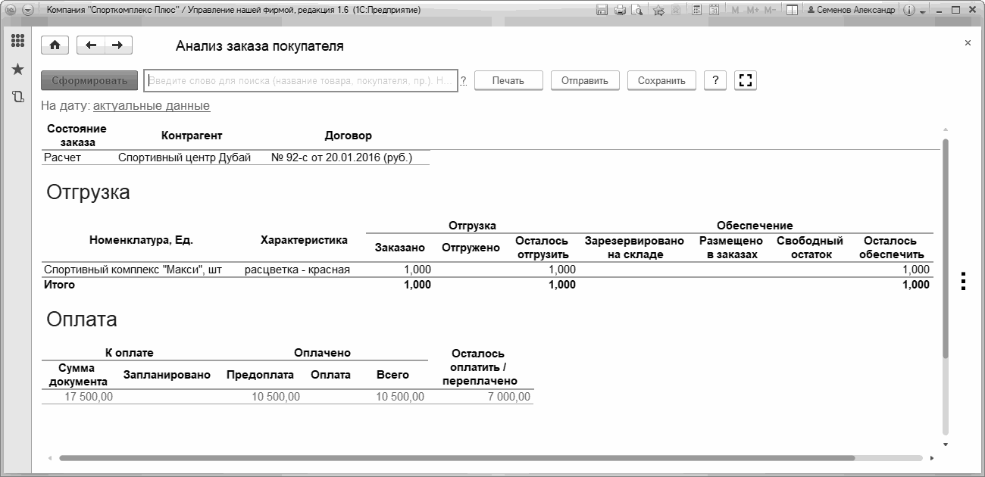Close the Анализ заказа покупателя tab
This screenshot has height=477, width=985.
(x=968, y=43)
